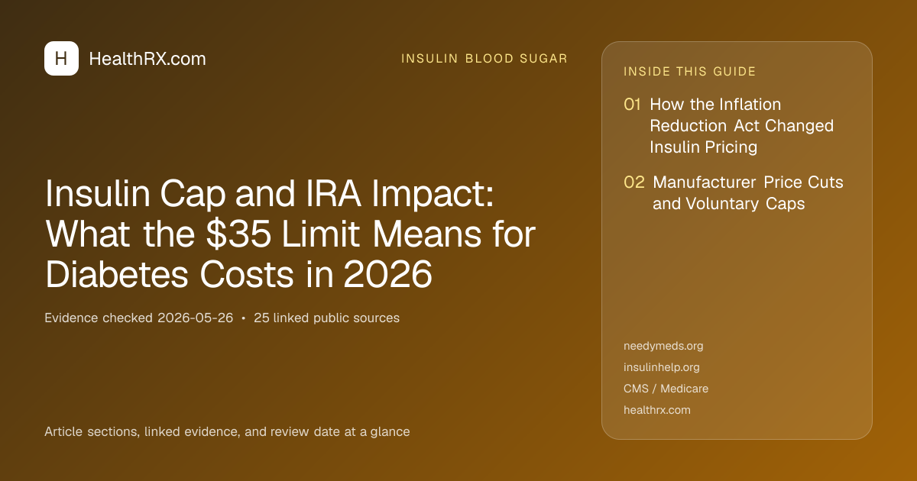The image size is (917, 481).
Task: Select the footer 'Article sections, linked evidence' caption
Action: [x=227, y=431]
